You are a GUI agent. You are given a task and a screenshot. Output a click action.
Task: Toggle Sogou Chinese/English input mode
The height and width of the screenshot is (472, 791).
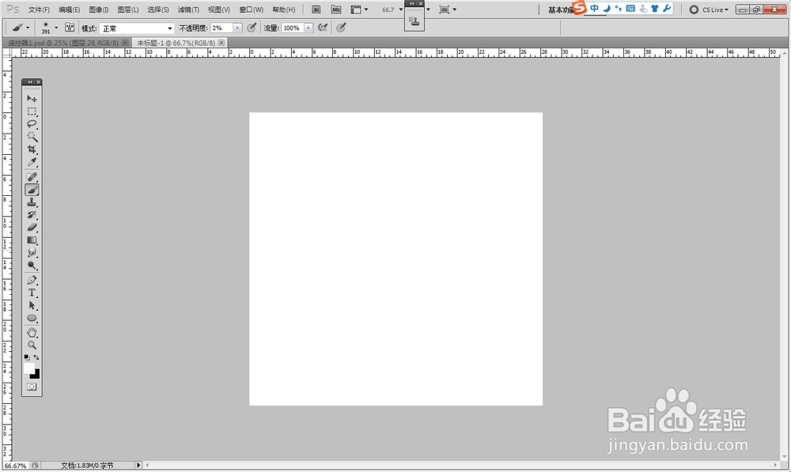(594, 9)
